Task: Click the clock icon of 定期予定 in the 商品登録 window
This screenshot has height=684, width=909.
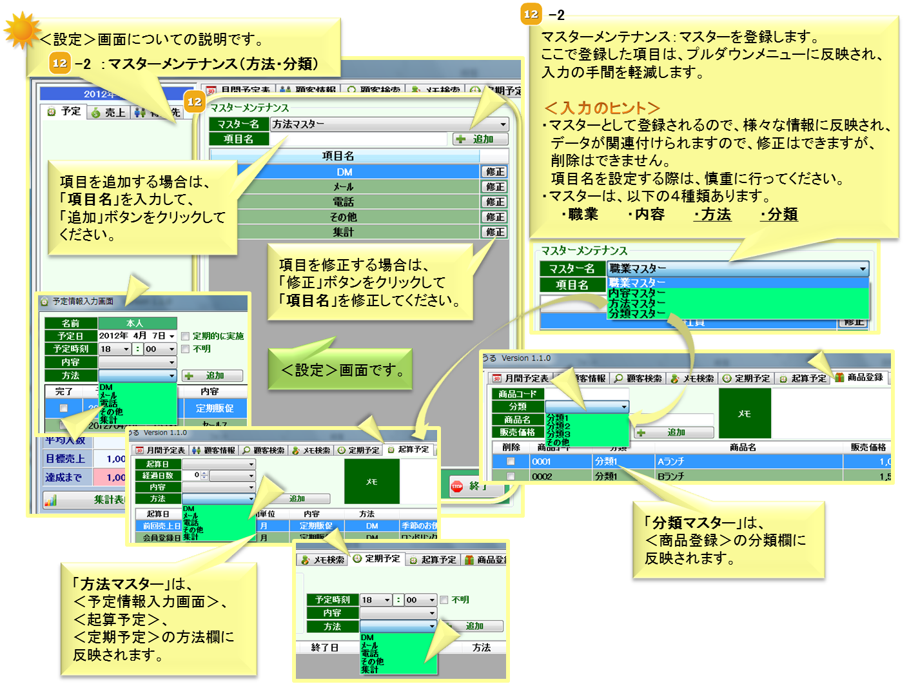Action: click(x=727, y=378)
